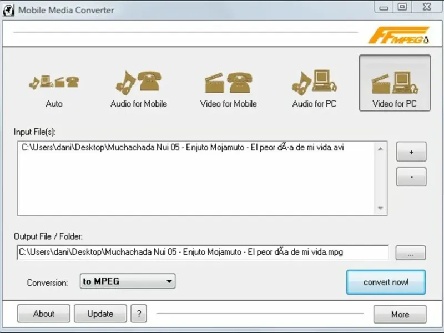Minimize the Mobile Media Converter window
The width and height of the screenshot is (444, 333).
click(x=384, y=7)
